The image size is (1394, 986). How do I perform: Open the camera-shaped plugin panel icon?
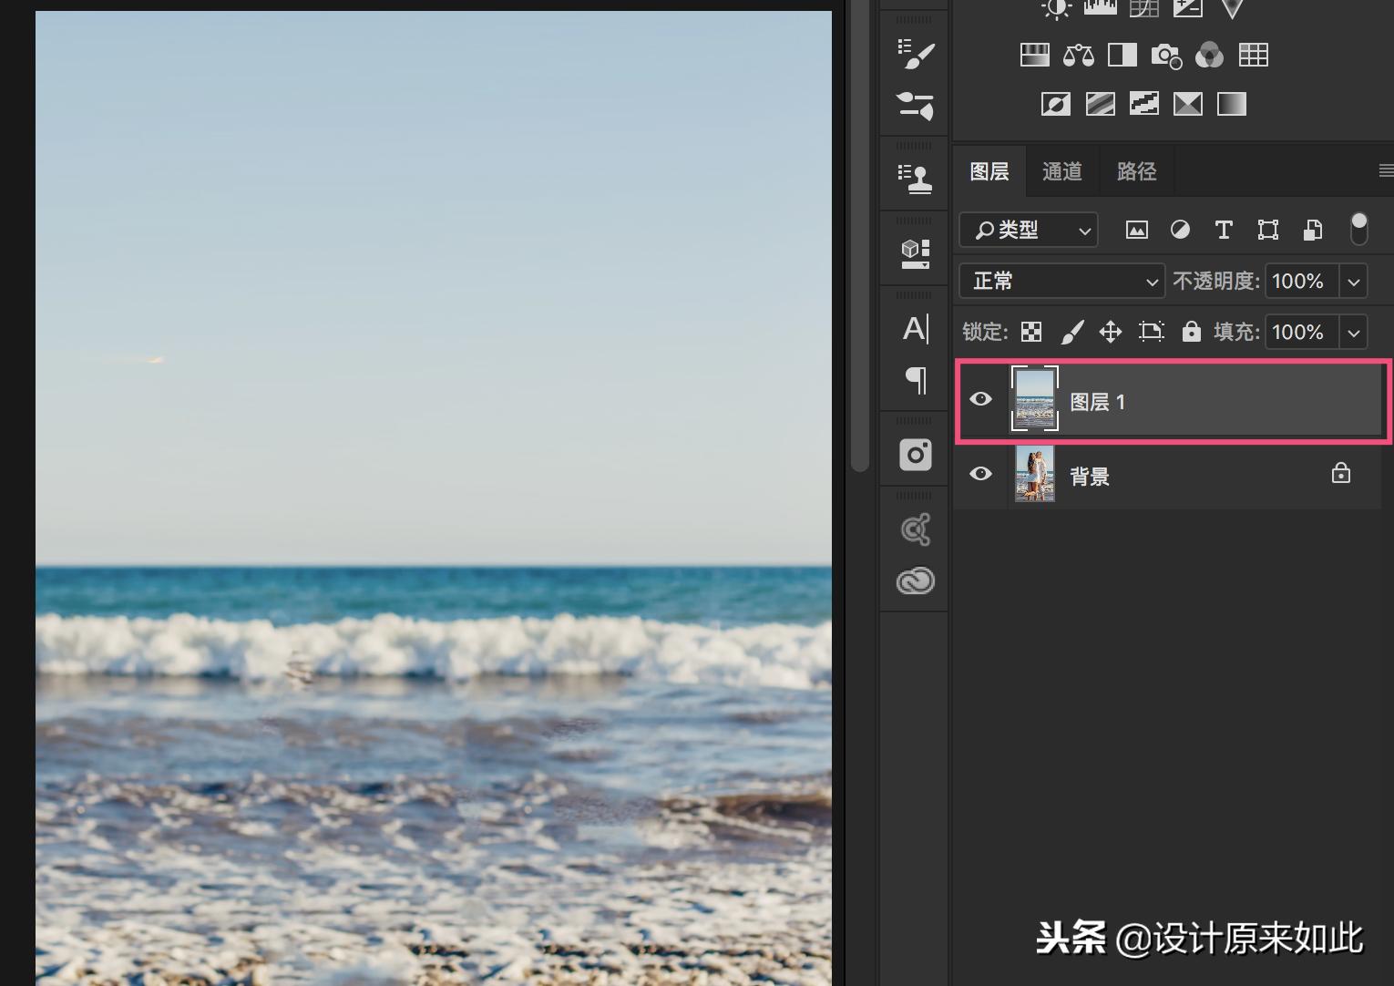[916, 454]
